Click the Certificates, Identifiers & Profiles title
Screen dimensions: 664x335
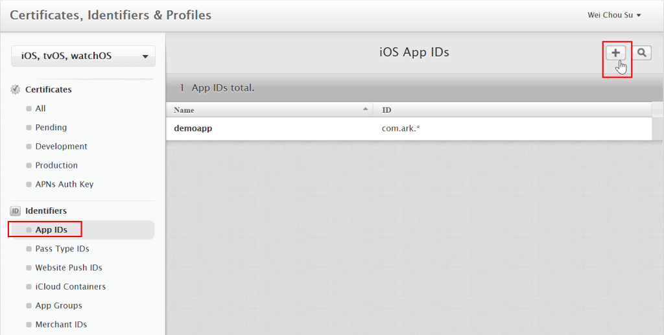110,16
